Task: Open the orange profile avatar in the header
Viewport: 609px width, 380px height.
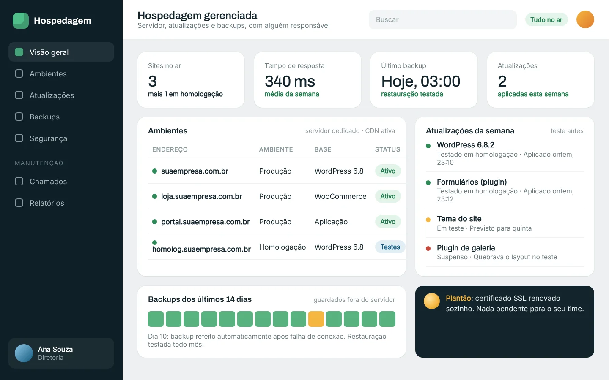Action: [585, 19]
